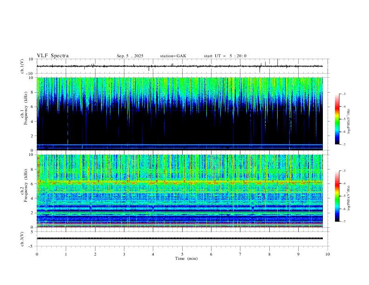This screenshot has height=285, width=369.
Task: Click the 'station=GAK' label
Action: 173,56
